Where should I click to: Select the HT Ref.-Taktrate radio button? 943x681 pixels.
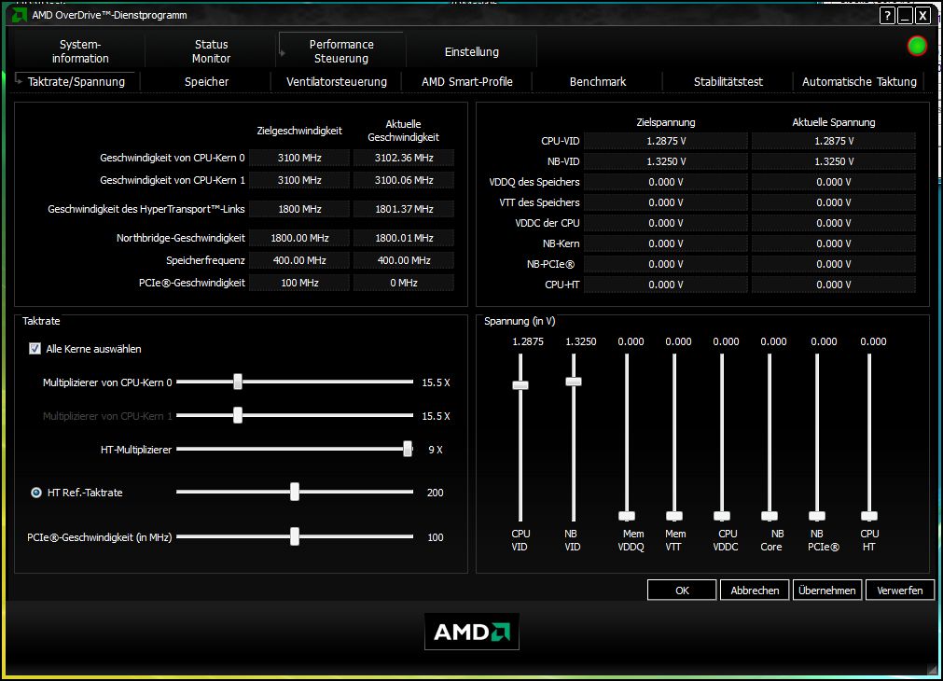click(x=36, y=493)
